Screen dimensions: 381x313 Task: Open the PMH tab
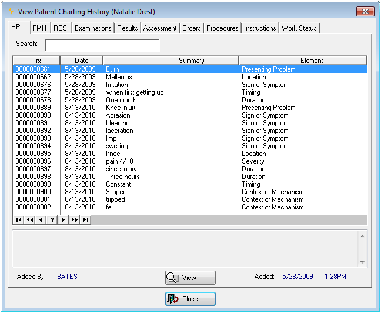[x=39, y=28]
